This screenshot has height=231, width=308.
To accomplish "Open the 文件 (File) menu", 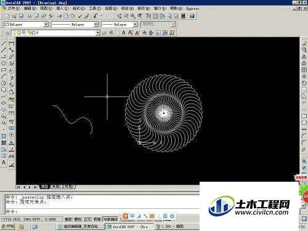I will click(14, 9).
